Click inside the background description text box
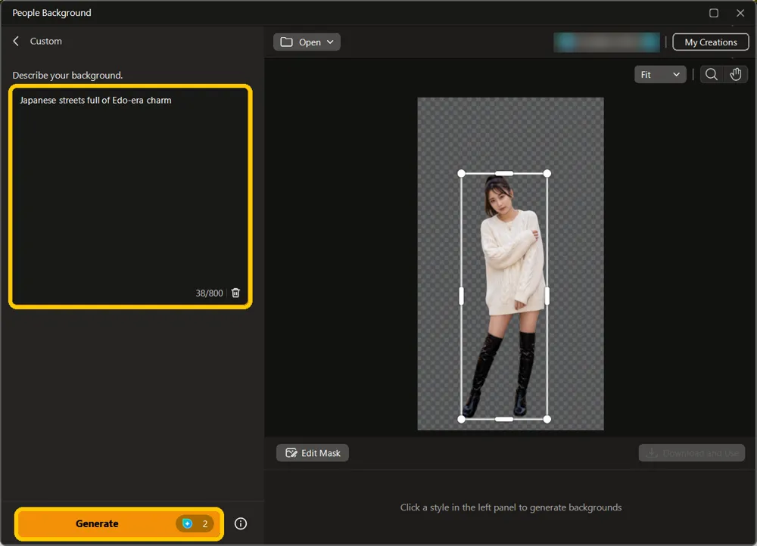 pyautogui.click(x=130, y=197)
